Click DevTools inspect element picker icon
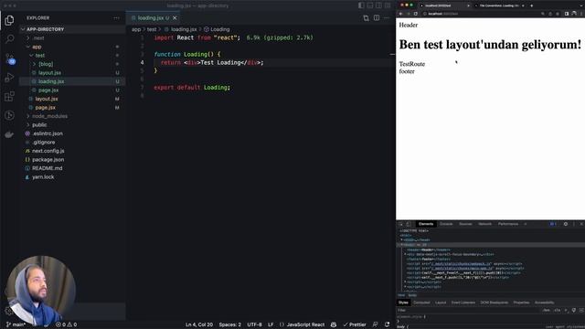The width and height of the screenshot is (585, 329). (x=401, y=224)
